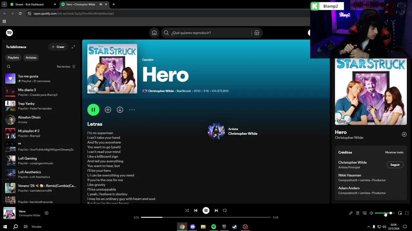The image size is (412, 231).
Task: Toggle shuffle playback
Action: pyautogui.click(x=187, y=210)
